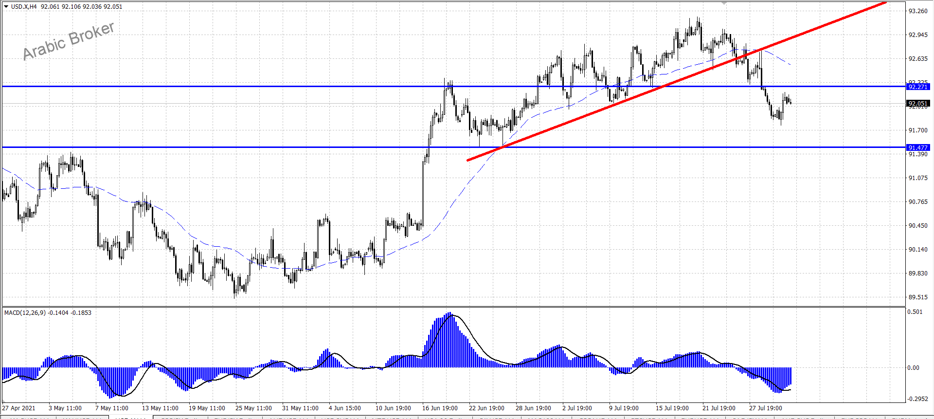
Task: Click the 92.106 high value in header
Action: [71, 7]
